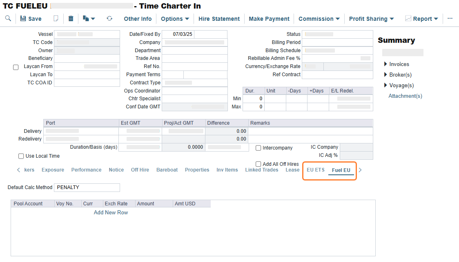Image resolution: width=459 pixels, height=262 pixels.
Task: Refresh the form using refresh icon
Action: coord(109,19)
